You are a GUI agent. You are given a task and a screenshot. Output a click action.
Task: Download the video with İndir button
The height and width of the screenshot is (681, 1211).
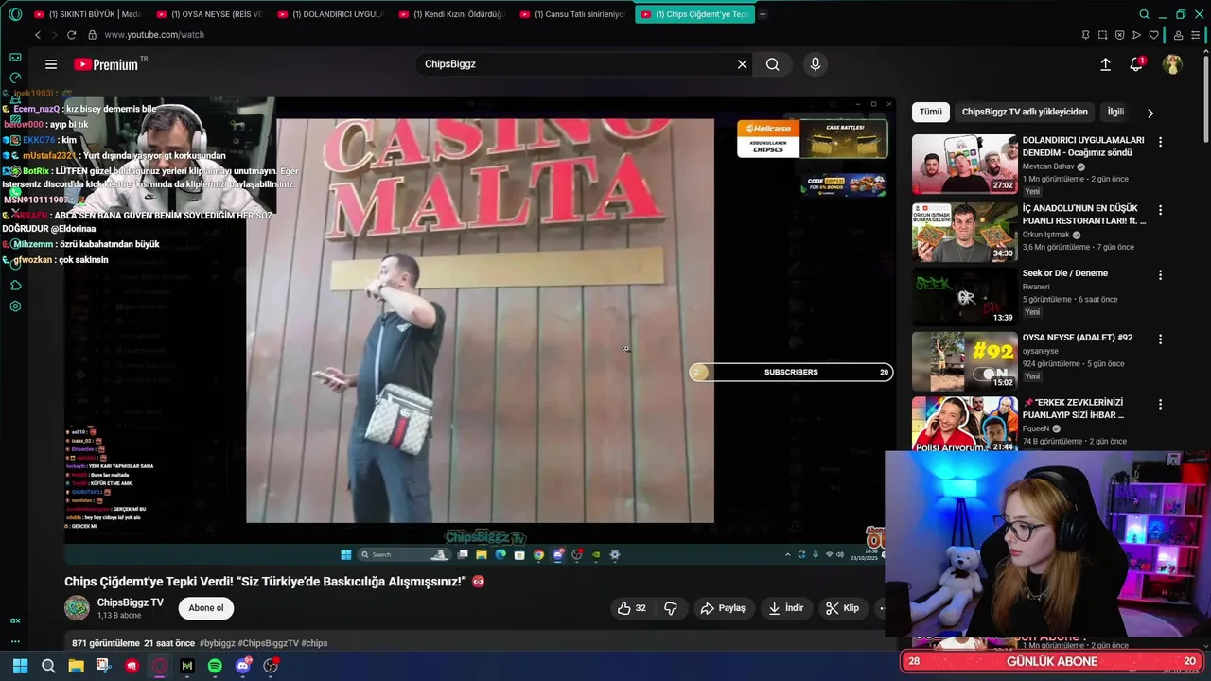coord(785,608)
